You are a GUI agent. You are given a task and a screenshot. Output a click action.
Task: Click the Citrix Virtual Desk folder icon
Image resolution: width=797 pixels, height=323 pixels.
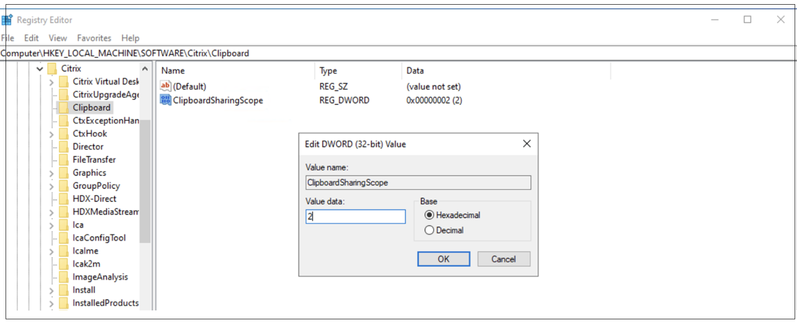64,82
